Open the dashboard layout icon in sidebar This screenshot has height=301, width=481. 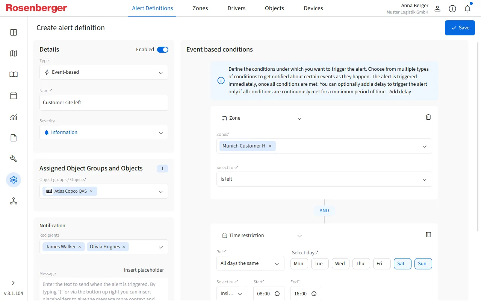[14, 32]
